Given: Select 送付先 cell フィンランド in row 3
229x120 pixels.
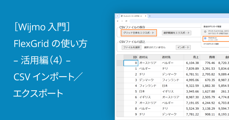Looking at the screenshot, I should pos(172,80).
